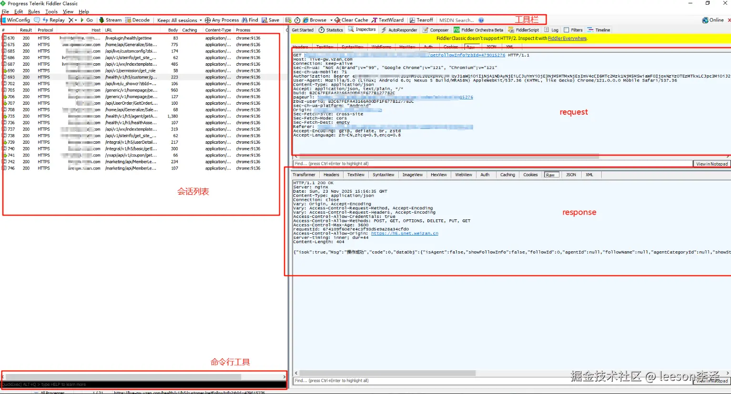
Task: Open Find sessions binoculars tool
Action: coord(250,20)
